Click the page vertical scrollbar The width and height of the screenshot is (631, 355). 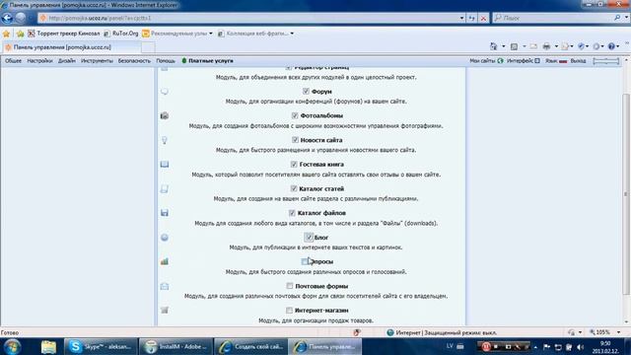click(x=626, y=193)
